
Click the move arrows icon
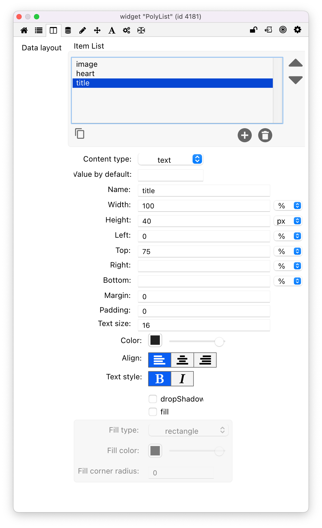pos(97,30)
